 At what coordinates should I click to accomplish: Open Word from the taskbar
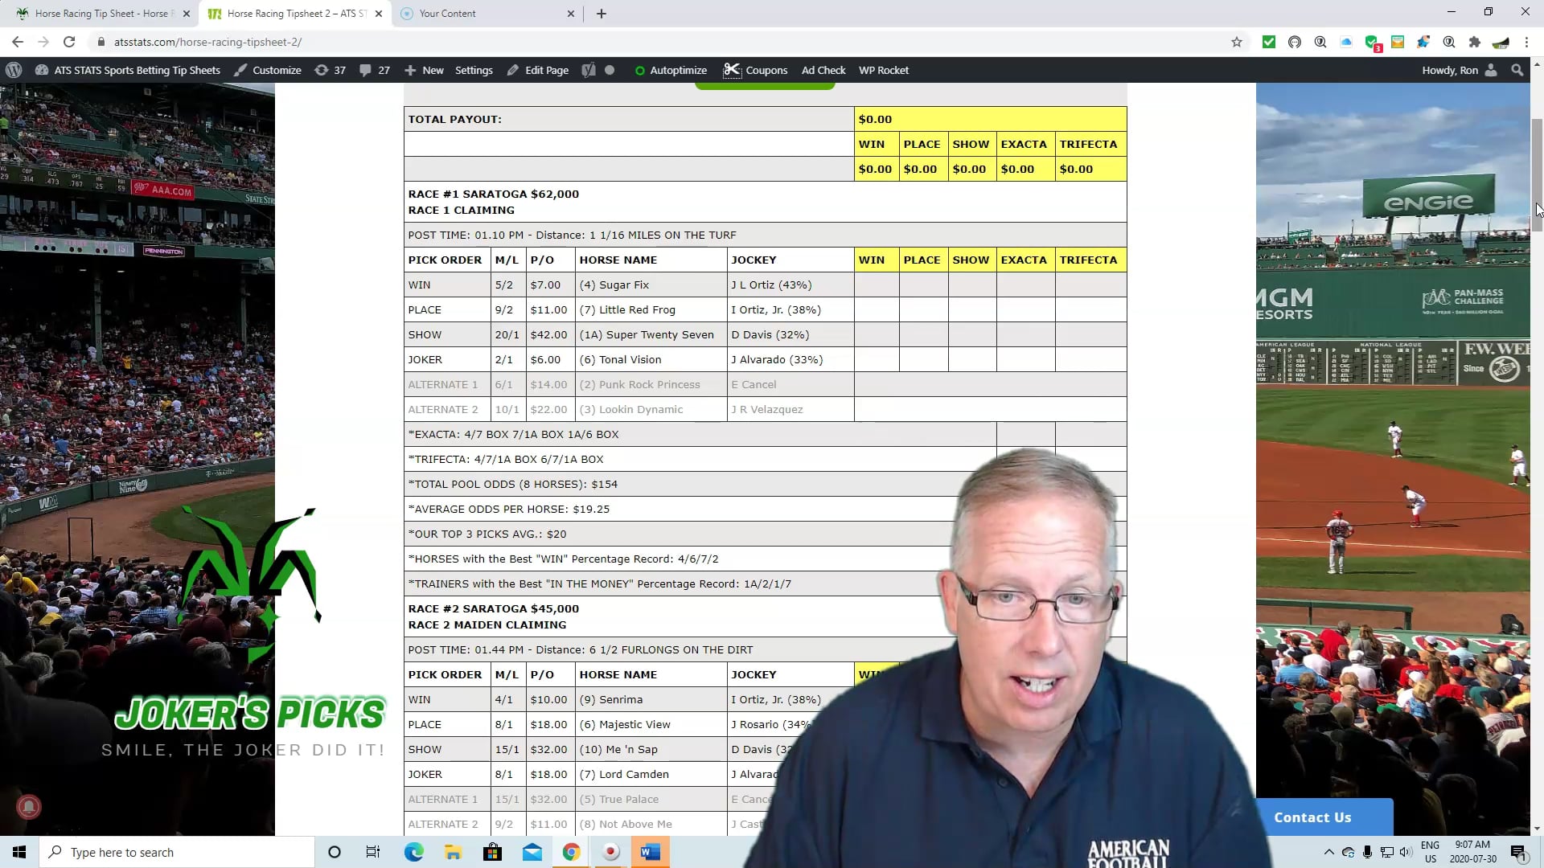click(650, 852)
